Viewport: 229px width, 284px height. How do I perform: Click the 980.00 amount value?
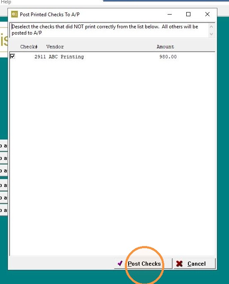[x=168, y=57]
